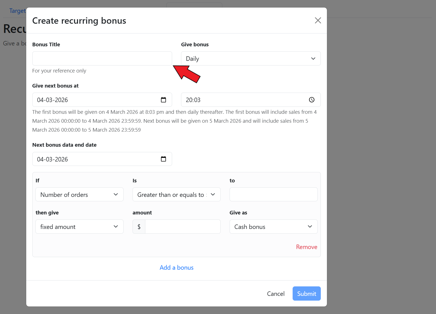This screenshot has width=436, height=314.
Task: Open clock picker for bonus time
Action: coord(312,100)
